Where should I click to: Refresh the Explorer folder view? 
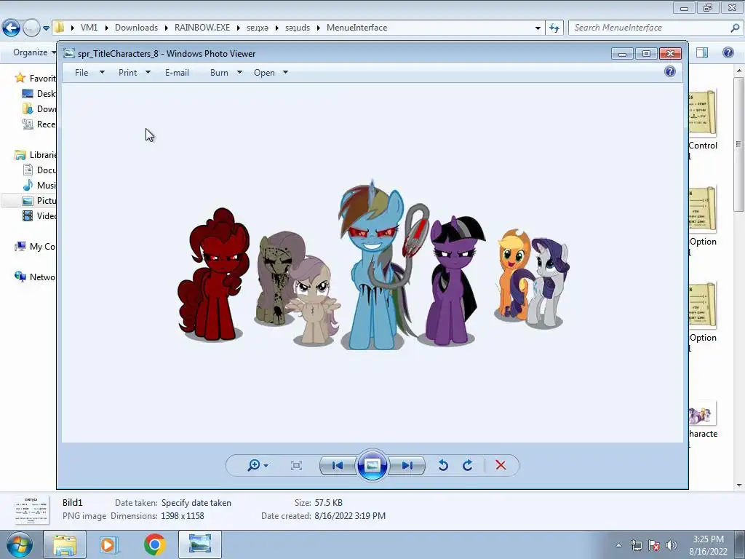point(554,28)
